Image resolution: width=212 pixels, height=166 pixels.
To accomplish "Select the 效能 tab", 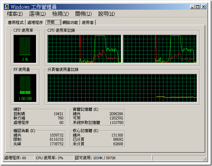I will pos(53,22).
